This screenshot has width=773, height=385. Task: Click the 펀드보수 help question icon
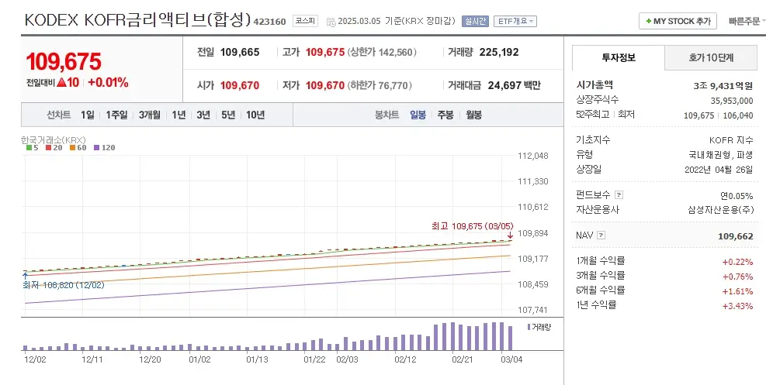click(x=619, y=195)
